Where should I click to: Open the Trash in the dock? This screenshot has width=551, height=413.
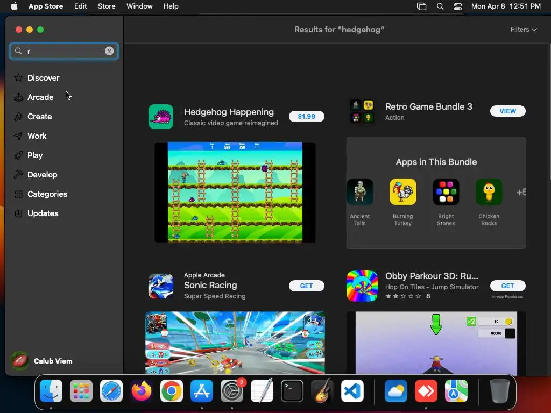click(500, 391)
